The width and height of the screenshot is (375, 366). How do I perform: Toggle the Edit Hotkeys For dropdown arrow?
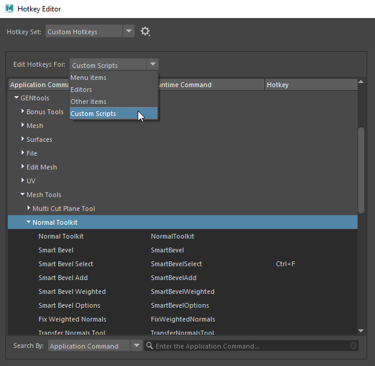(x=153, y=64)
